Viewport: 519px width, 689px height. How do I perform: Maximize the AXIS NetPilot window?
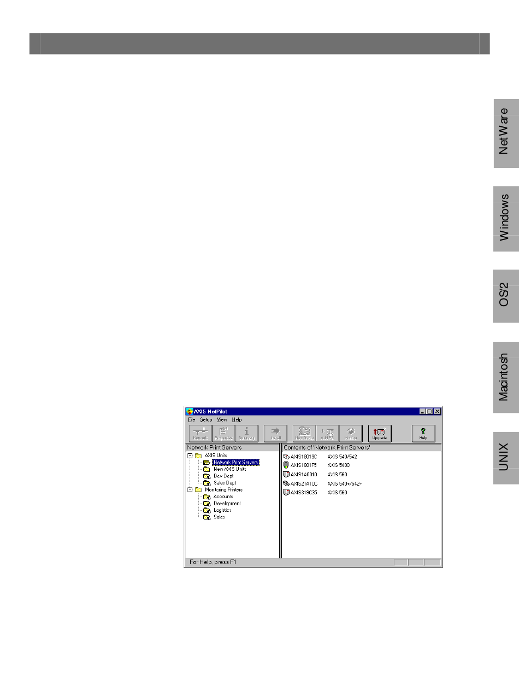tap(429, 411)
